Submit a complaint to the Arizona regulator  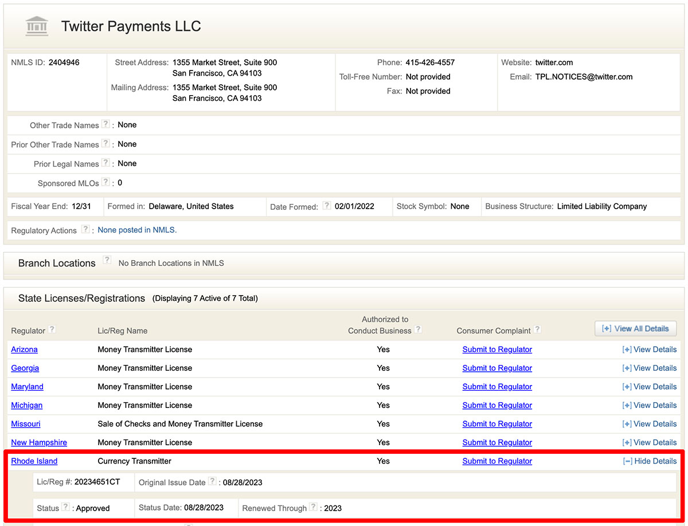497,350
